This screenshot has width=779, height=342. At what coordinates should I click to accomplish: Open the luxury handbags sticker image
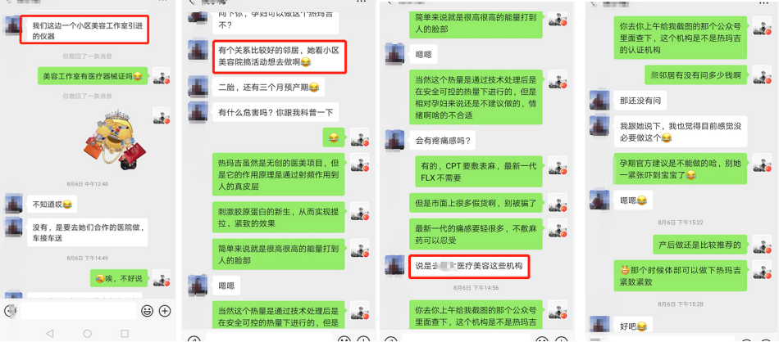[113, 139]
